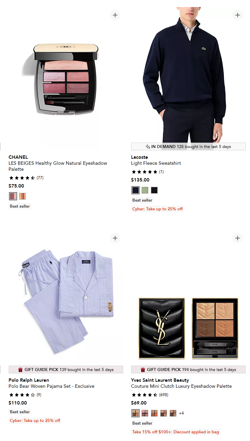Viewport: 250px width, 441px height.
Task: Select the navy color swatch for Lacoste sweatshirt
Action: (136, 190)
